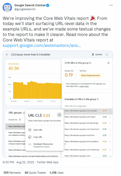
Task: Click the help icon beside URL groups
Action: tap(24, 113)
